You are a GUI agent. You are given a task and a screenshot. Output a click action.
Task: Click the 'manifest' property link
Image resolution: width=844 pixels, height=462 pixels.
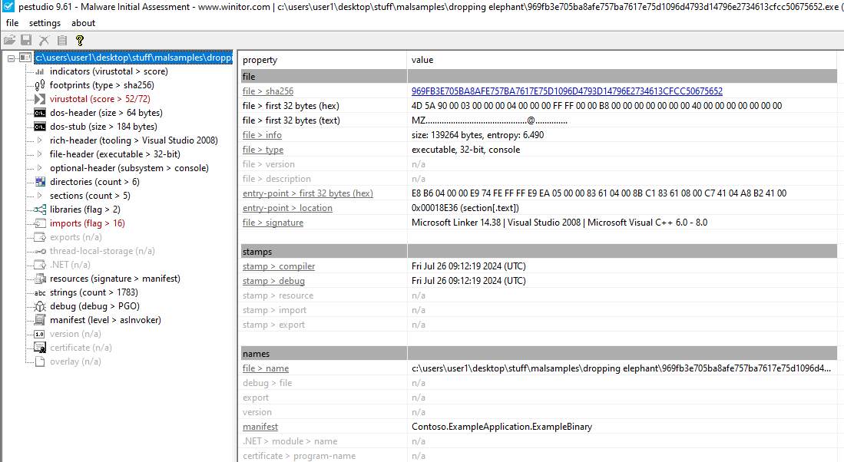(x=260, y=427)
